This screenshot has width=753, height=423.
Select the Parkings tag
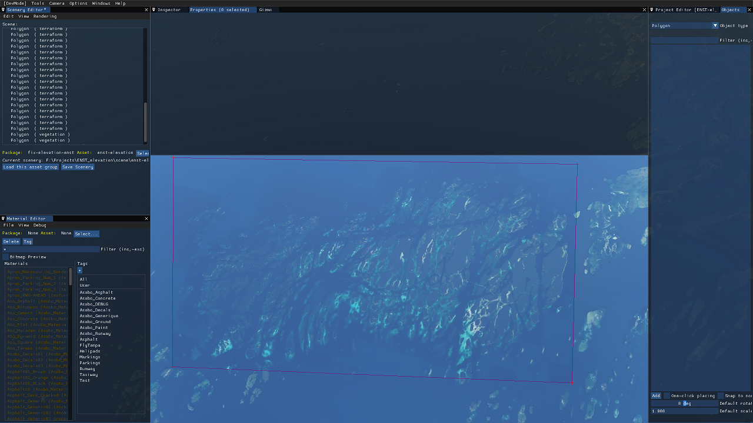(x=90, y=363)
